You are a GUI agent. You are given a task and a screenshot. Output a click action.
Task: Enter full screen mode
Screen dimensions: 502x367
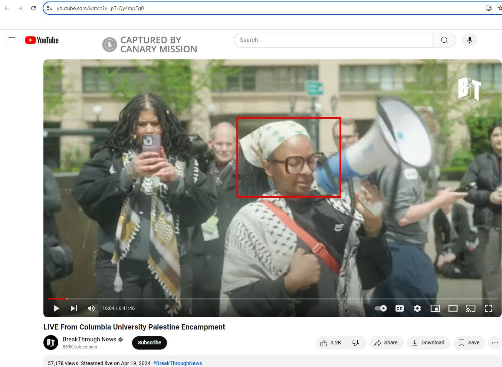489,308
